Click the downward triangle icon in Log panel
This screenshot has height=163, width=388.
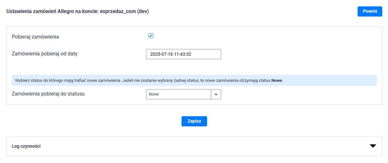click(x=373, y=146)
